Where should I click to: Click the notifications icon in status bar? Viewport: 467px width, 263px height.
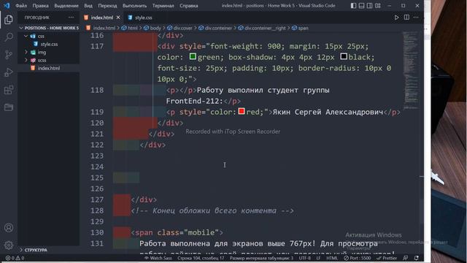tap(417, 258)
